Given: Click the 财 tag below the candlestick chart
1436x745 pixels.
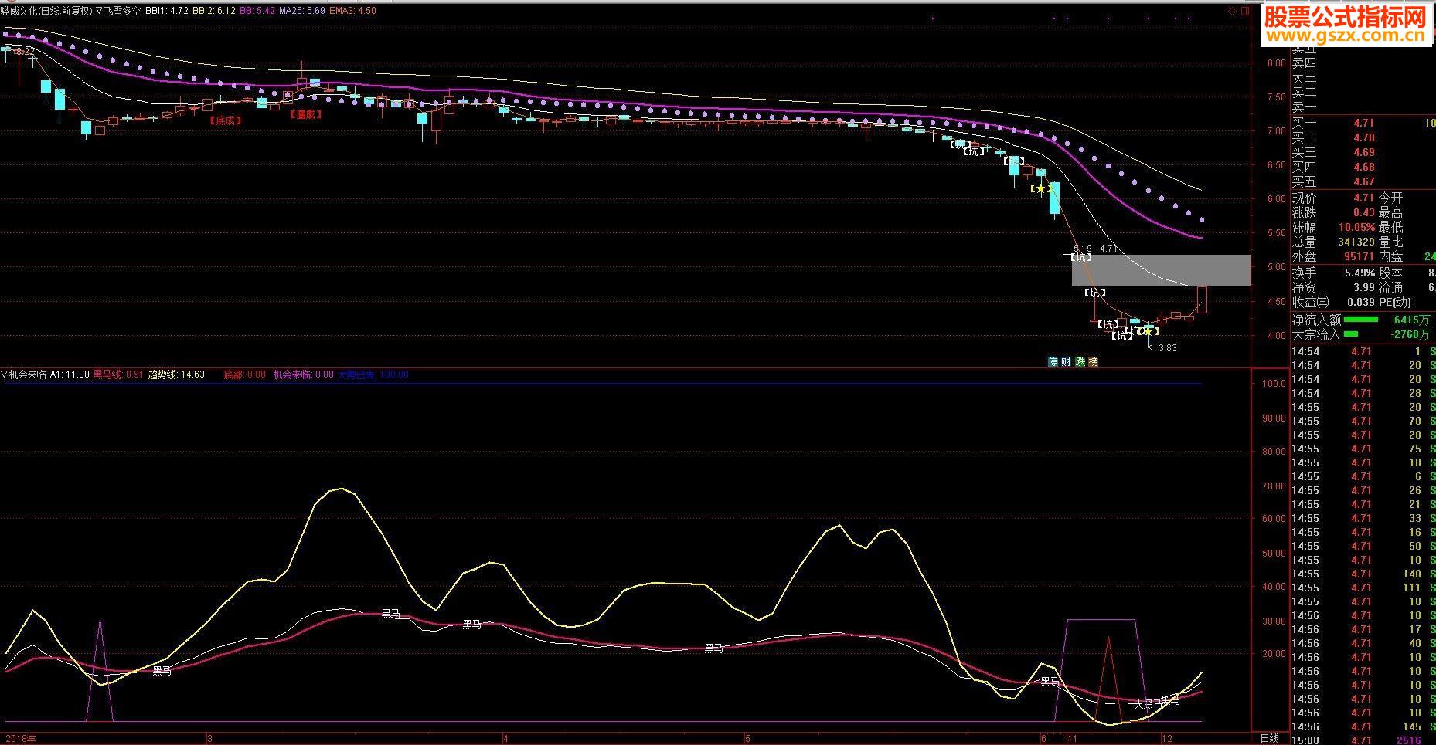Looking at the screenshot, I should pyautogui.click(x=1066, y=361).
